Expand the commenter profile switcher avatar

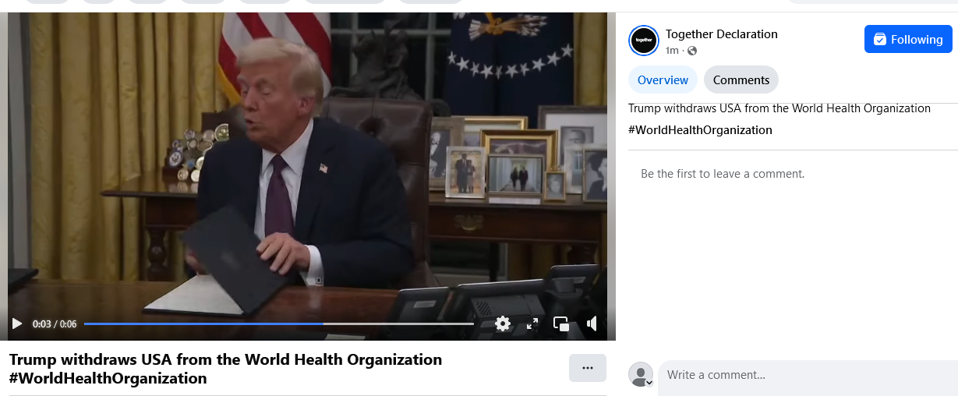pos(641,374)
